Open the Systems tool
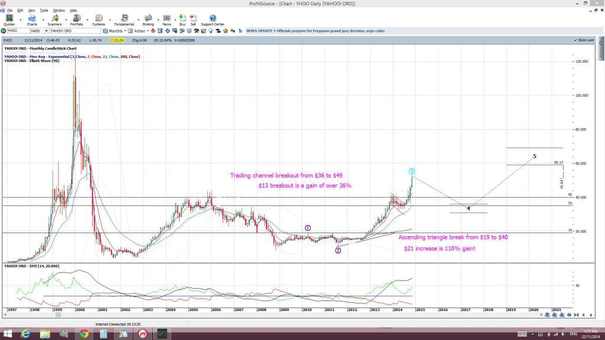Image resolution: width=605 pixels, height=340 pixels. (x=99, y=20)
